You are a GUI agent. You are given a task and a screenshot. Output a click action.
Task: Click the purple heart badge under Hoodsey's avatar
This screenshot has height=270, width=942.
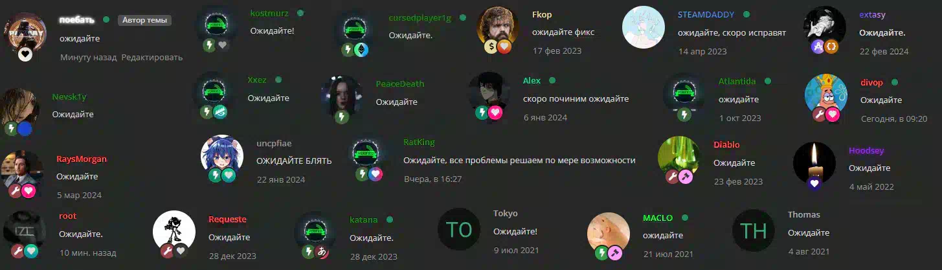815,183
